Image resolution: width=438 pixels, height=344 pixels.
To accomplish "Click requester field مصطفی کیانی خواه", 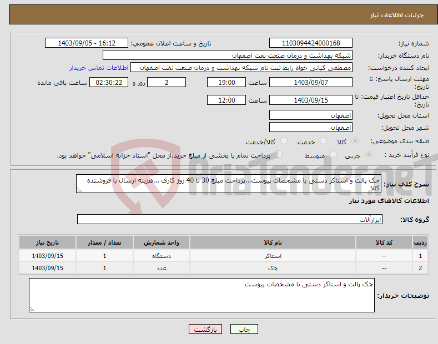I will [x=241, y=68].
